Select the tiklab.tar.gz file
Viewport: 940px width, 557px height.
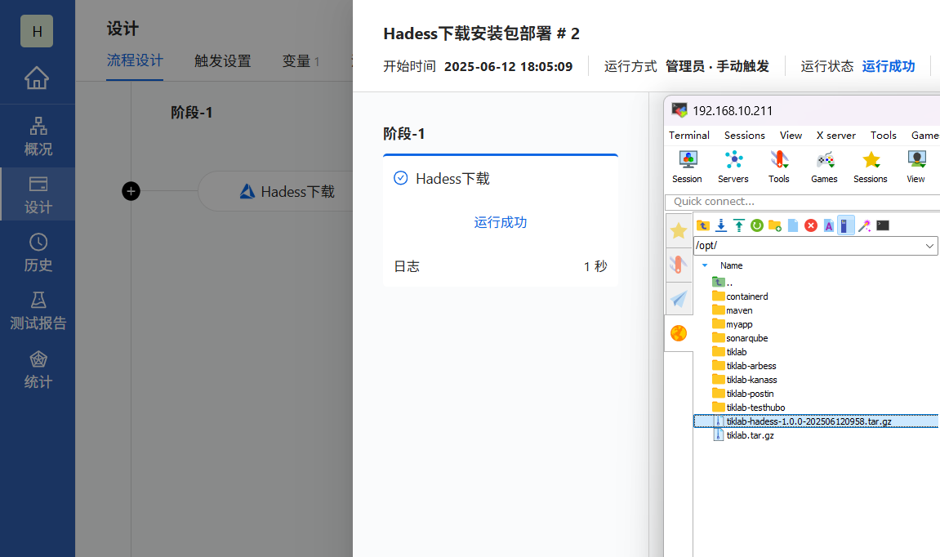[743, 434]
